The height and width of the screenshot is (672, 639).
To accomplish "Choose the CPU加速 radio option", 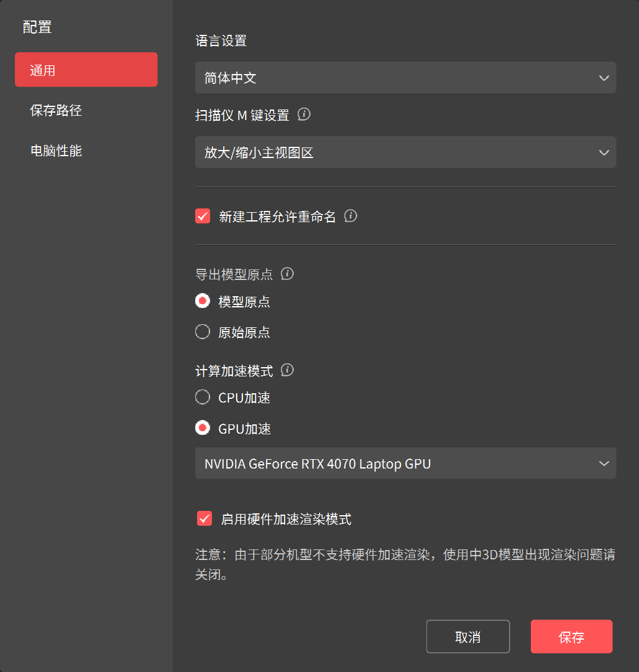I will 203,397.
